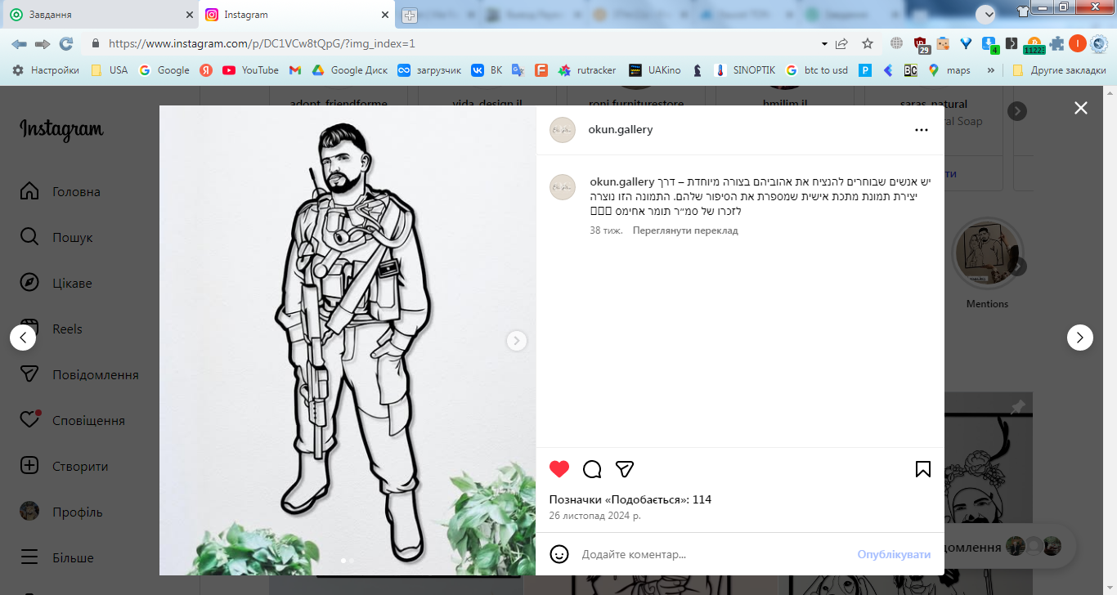The height and width of the screenshot is (595, 1117).
Task: Open maps bookmark
Action: click(949, 70)
